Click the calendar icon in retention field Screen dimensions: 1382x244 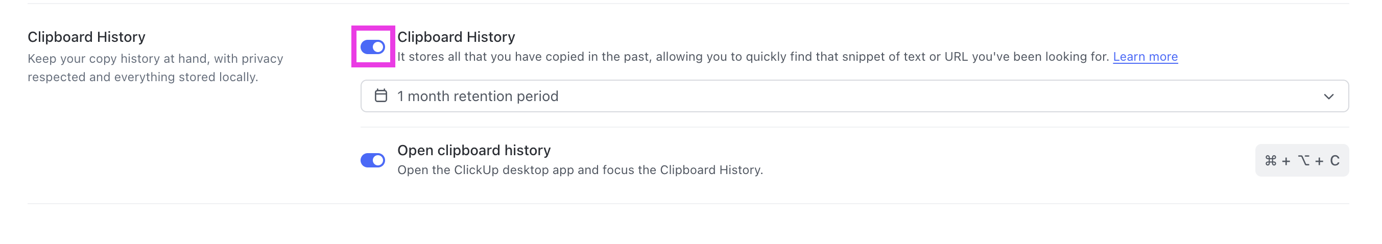[x=381, y=96]
